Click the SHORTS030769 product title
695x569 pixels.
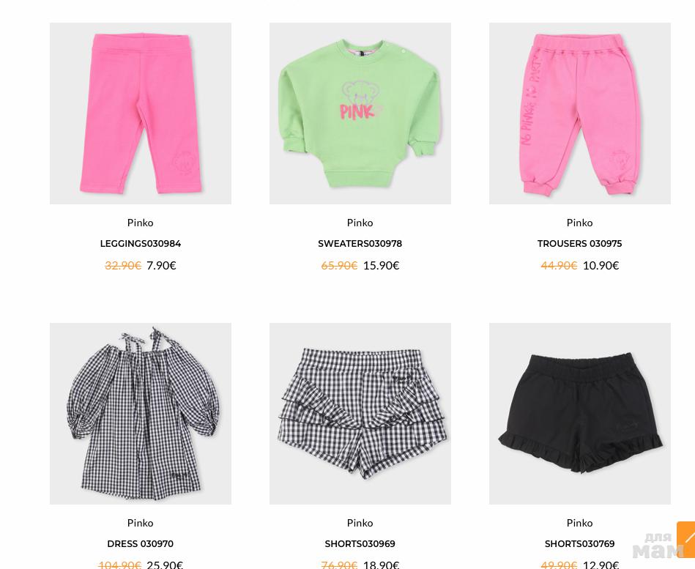pos(580,544)
